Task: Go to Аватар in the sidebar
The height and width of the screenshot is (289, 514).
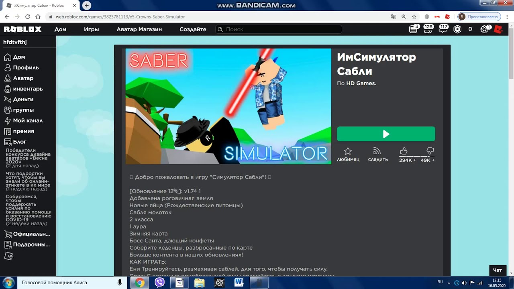Action: coord(23,78)
